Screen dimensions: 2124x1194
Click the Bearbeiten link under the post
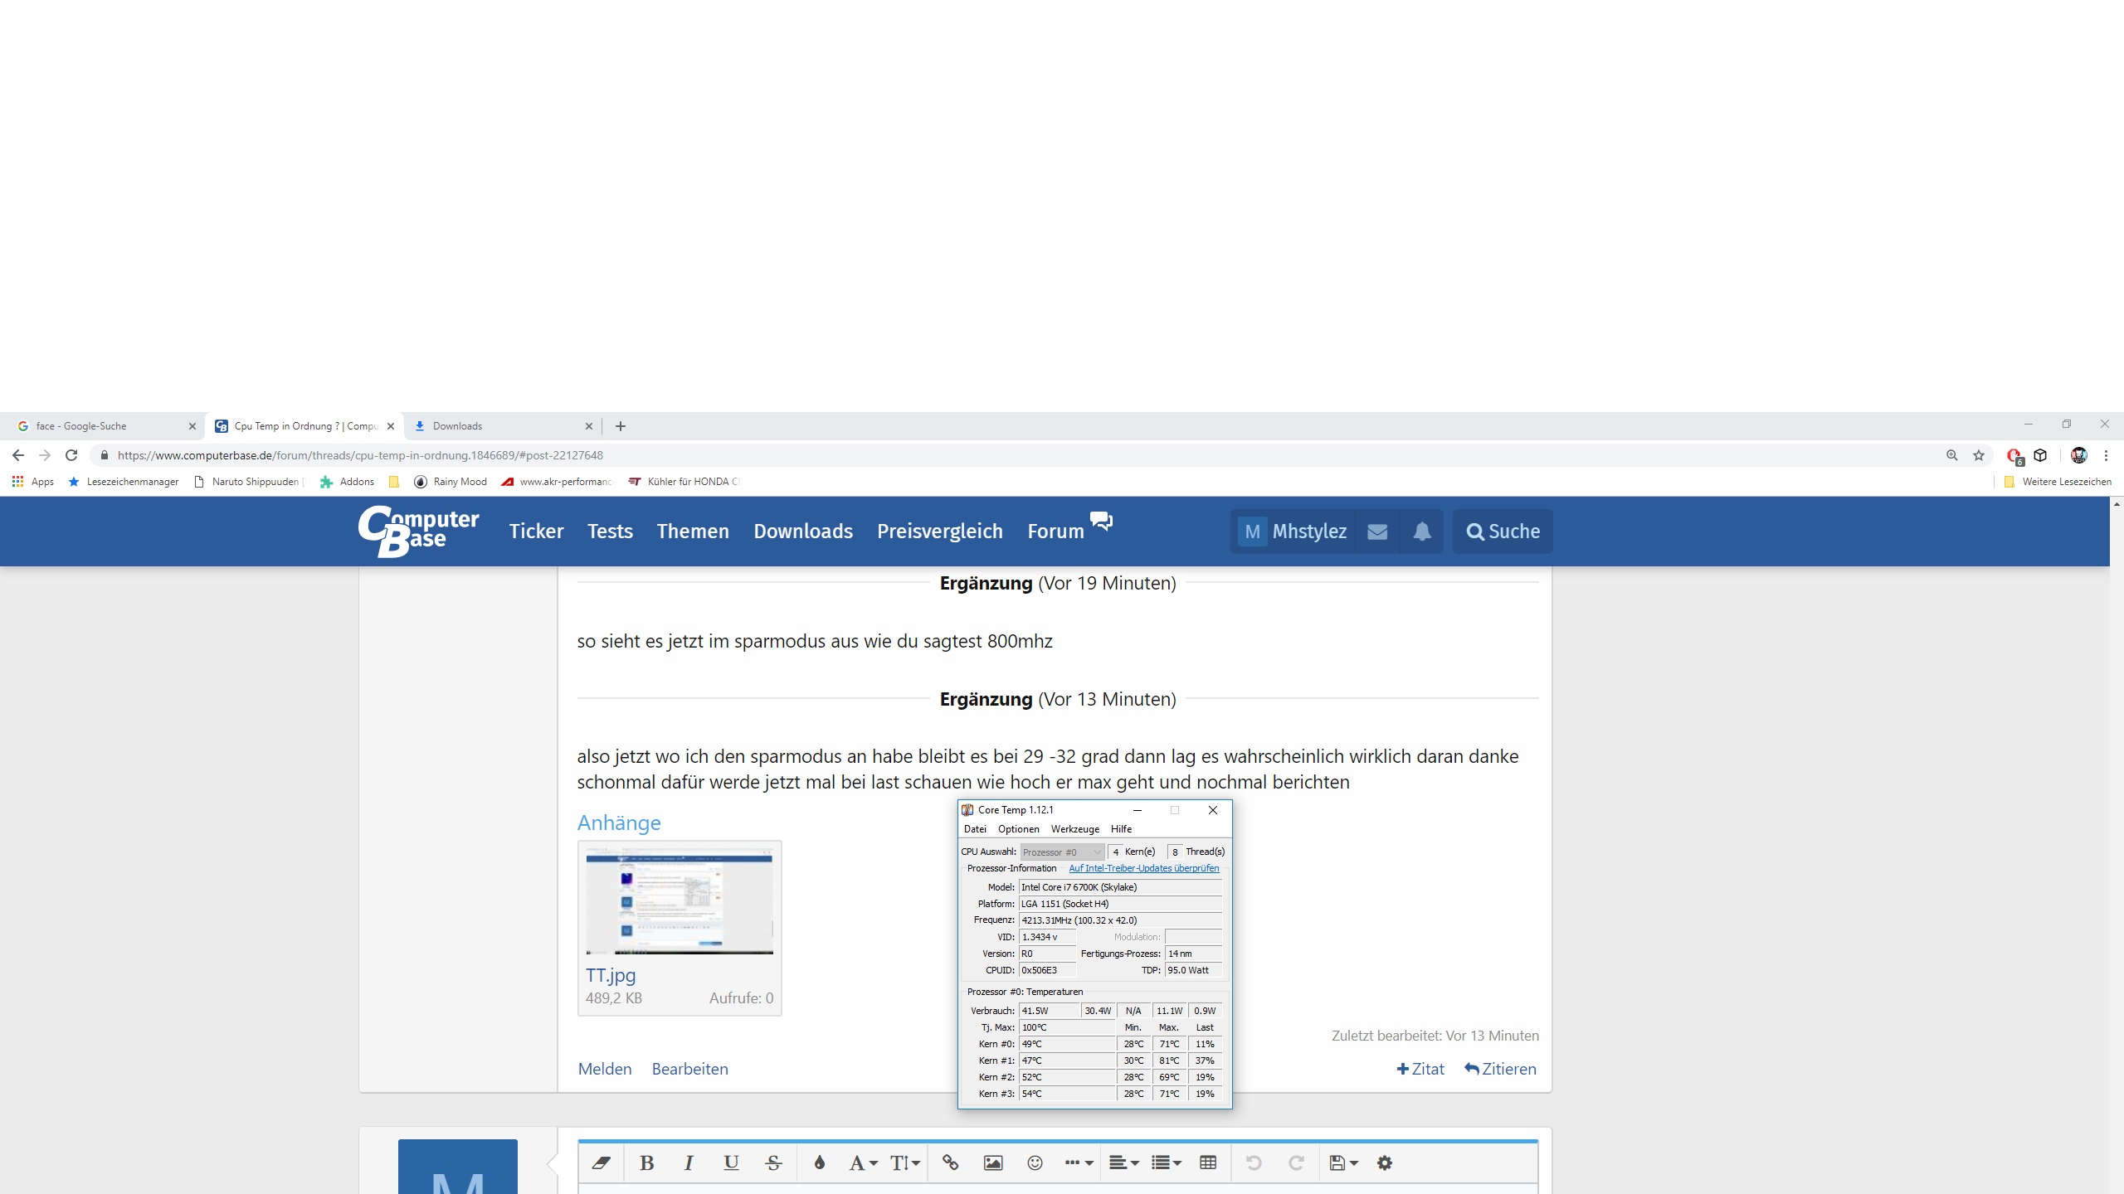click(689, 1069)
